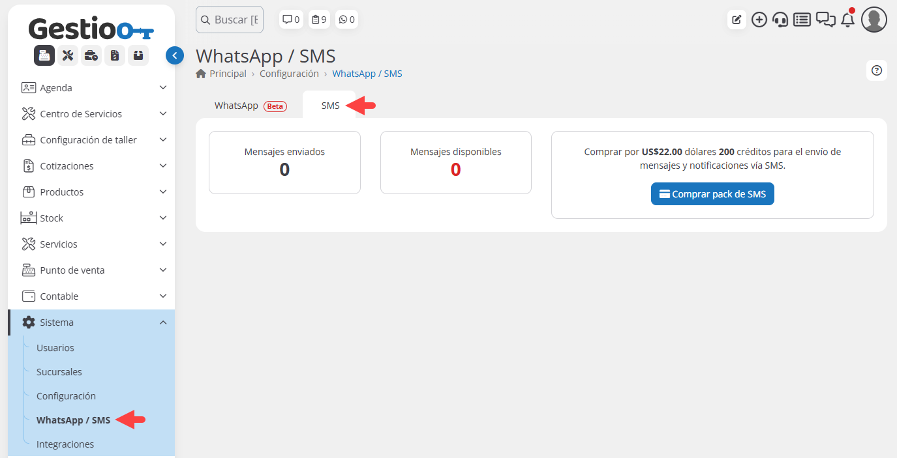897x458 pixels.
Task: Switch to the WhatsApp Beta tab
Action: click(250, 106)
